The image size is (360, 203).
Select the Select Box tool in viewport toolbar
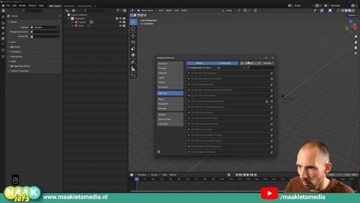[133, 22]
